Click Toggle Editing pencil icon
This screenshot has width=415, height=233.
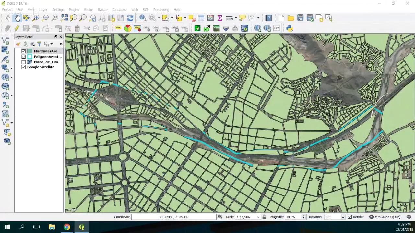tap(17, 28)
